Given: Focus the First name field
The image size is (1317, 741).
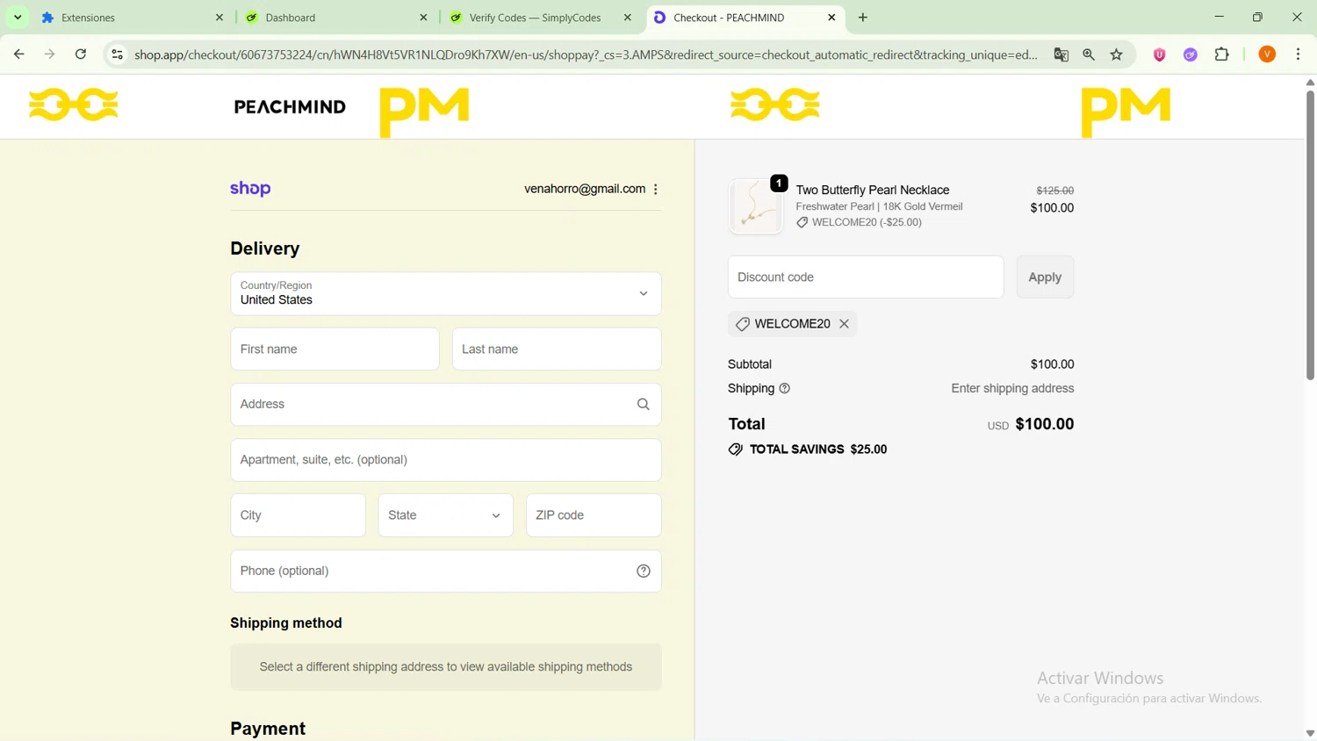Looking at the screenshot, I should [335, 349].
